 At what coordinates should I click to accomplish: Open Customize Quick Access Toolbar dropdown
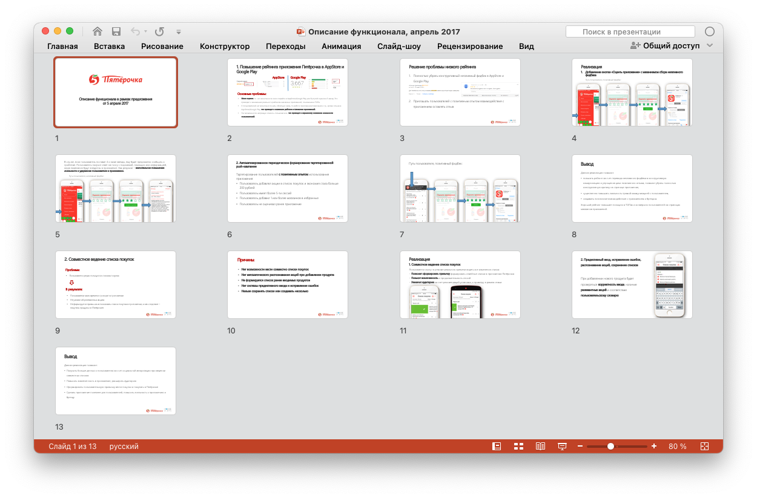coord(178,32)
